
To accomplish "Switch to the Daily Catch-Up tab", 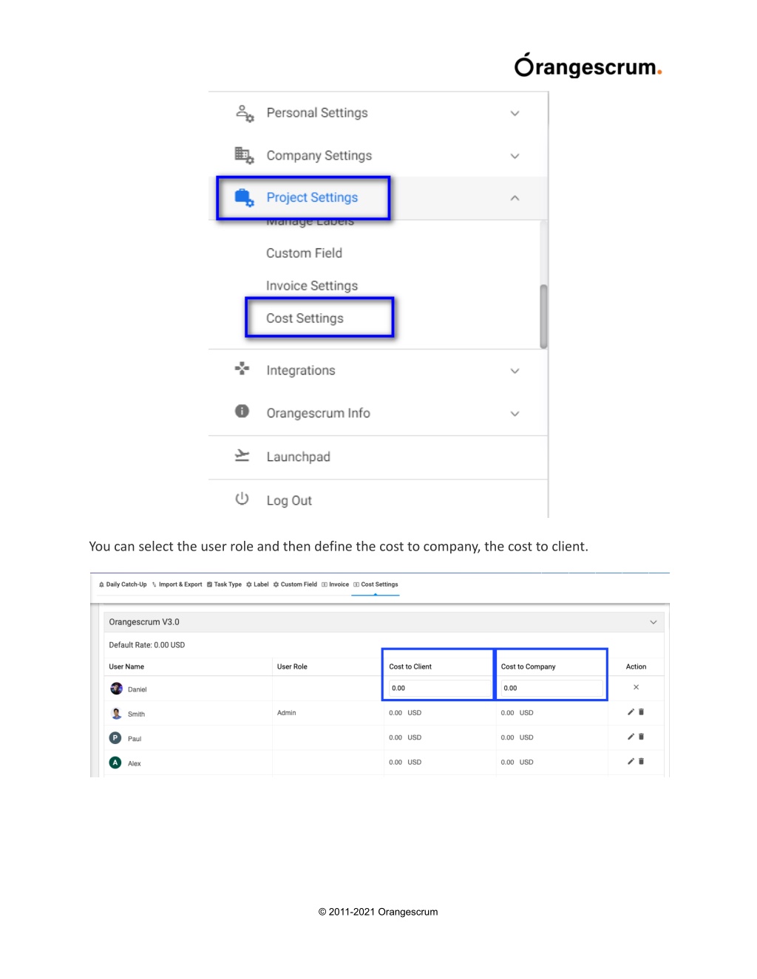I will pos(123,584).
